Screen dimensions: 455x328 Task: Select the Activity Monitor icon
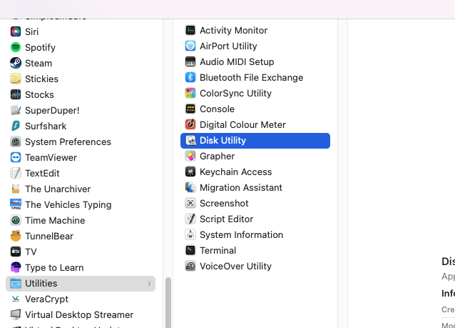(190, 30)
